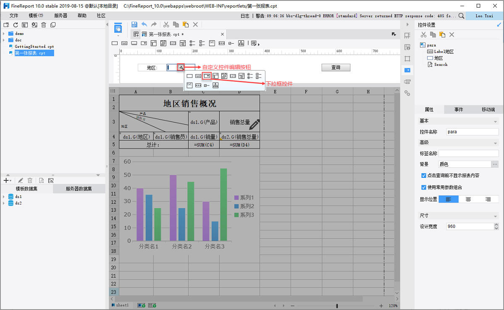This screenshot has width=504, height=310.
Task: Click the Leo.Tsai account button
Action: pos(485,16)
